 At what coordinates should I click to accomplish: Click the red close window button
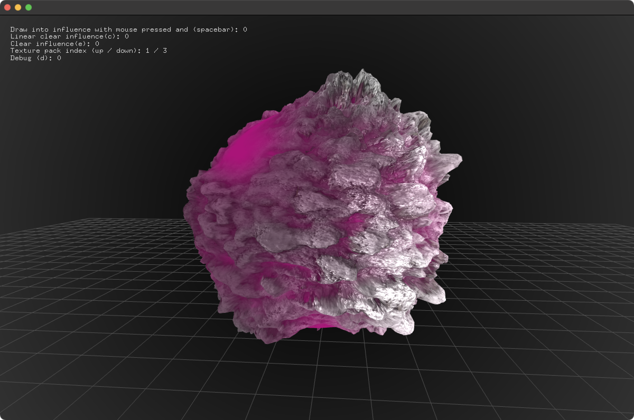coord(7,7)
